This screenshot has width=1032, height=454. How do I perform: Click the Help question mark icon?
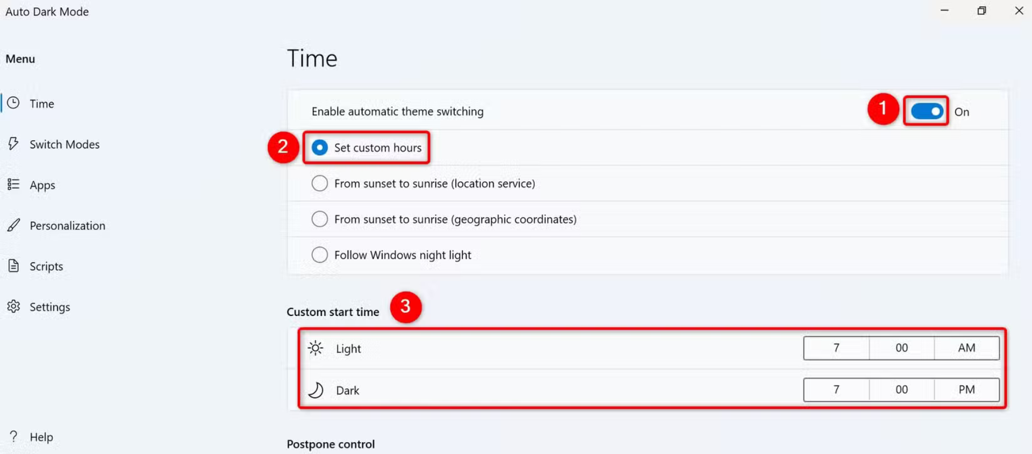point(13,436)
